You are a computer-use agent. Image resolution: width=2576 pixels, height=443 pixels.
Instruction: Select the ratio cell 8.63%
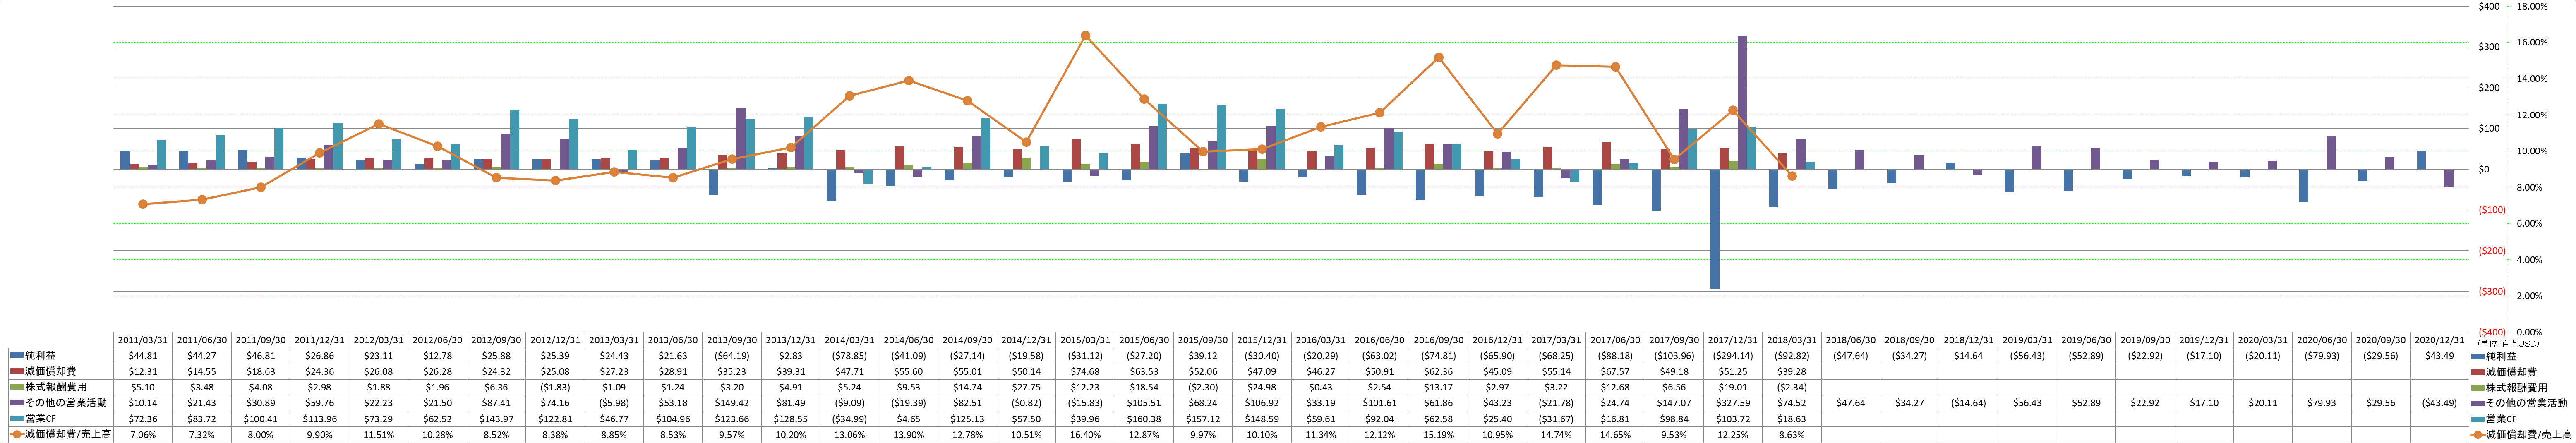1792,435
